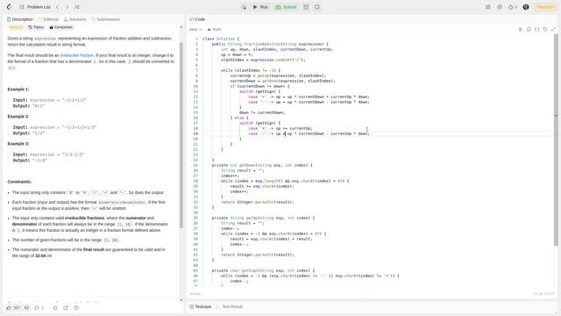
Task: Go to the previous problem arrow
Action: 58,7
